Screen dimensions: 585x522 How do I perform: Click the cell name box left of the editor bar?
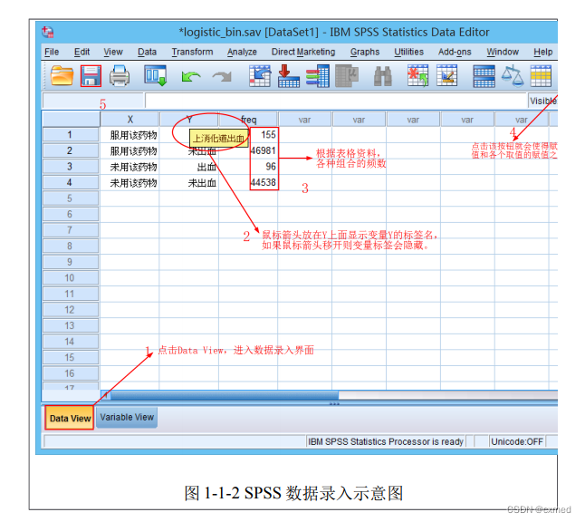93,101
